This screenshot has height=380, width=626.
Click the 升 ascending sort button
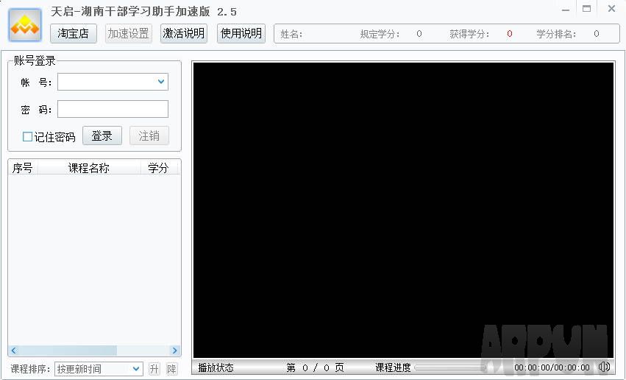click(x=154, y=369)
